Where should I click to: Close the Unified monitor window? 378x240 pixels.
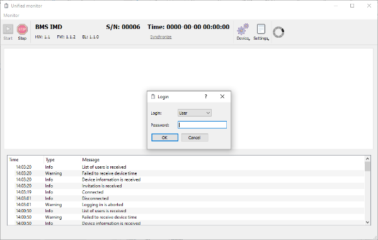(x=369, y=6)
